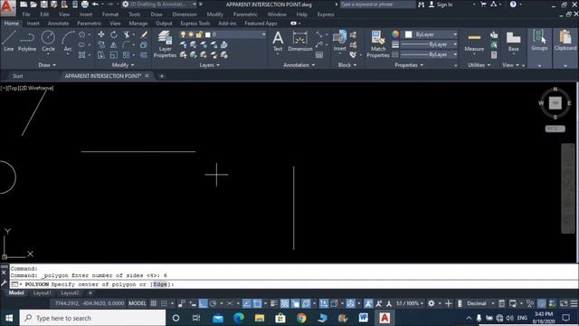Click the Hatch tool icon
The width and height of the screenshot is (579, 326).
point(82,55)
